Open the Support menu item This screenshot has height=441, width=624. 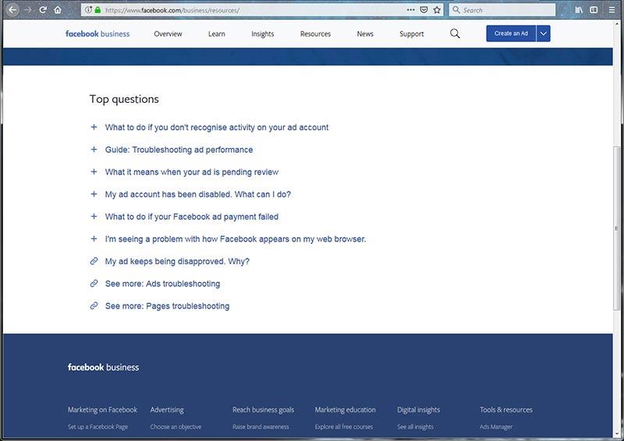pyautogui.click(x=412, y=34)
